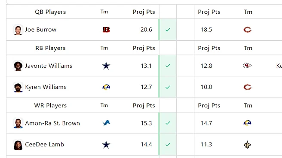This screenshot has width=282, height=158.
Task: Toggle the green checkmark for CeeDee Lamb
Action: tap(168, 145)
